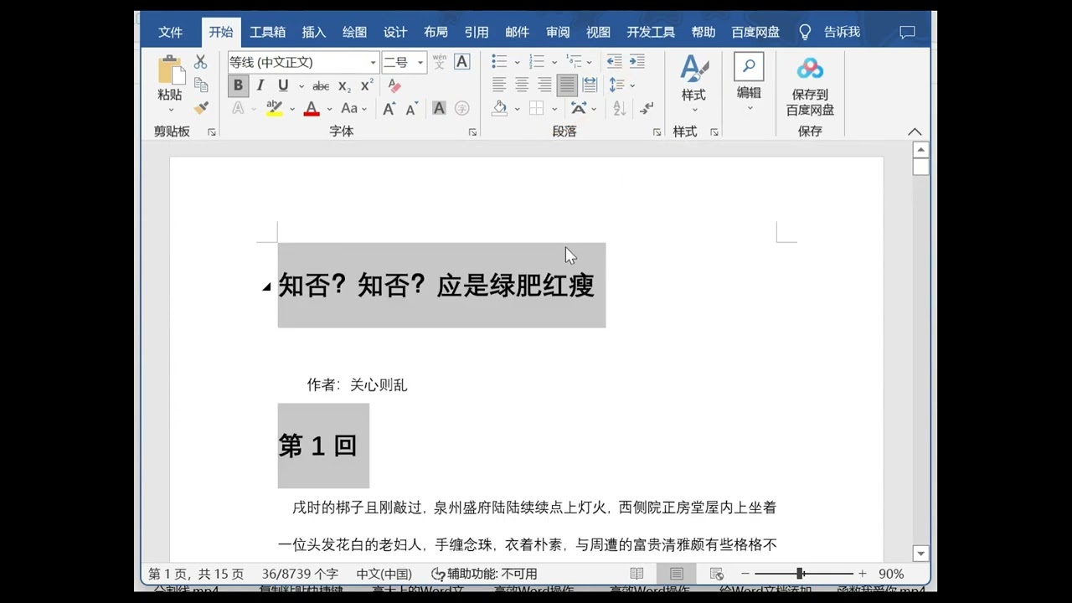Center align the text
The image size is (1072, 603).
pos(522,85)
